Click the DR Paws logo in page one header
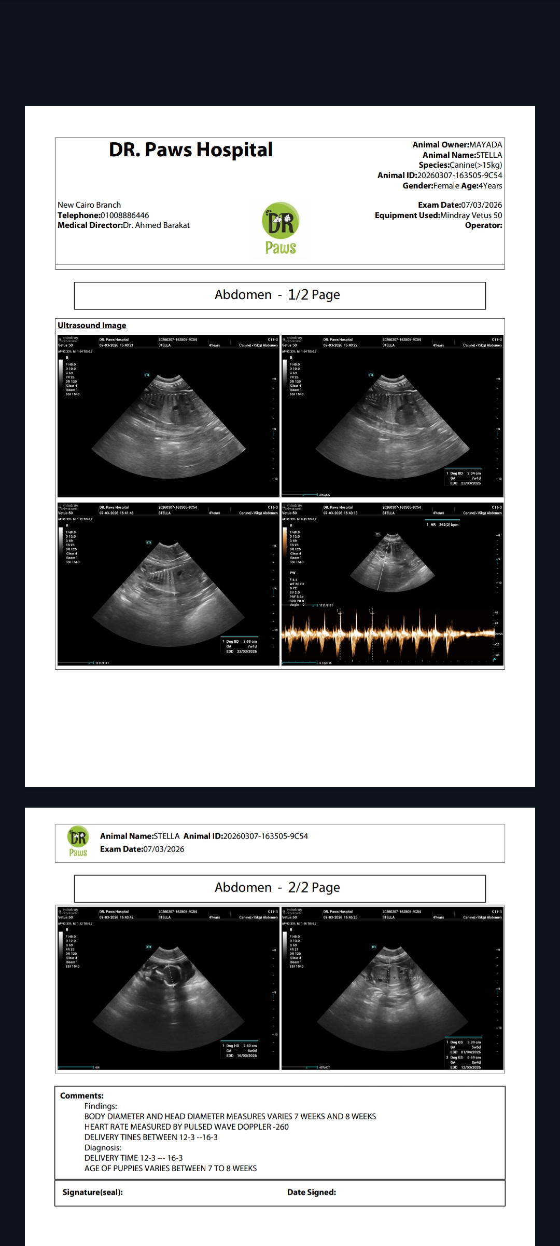560x1246 pixels. (x=280, y=229)
